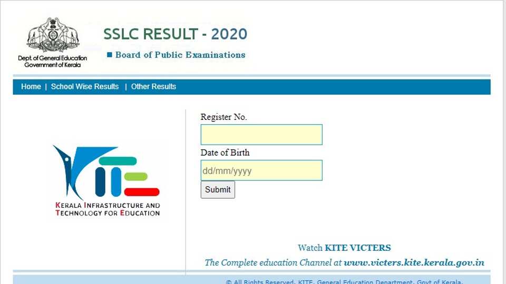Click the Date of Birth label

(225, 153)
